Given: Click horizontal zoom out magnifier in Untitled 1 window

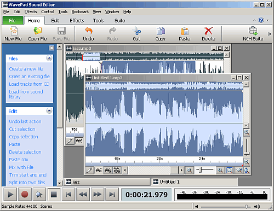Looking at the screenshot, I should coord(190,171).
